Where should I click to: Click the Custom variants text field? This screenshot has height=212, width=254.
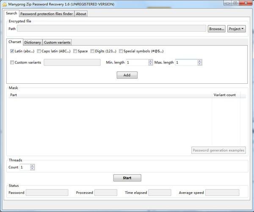72,62
